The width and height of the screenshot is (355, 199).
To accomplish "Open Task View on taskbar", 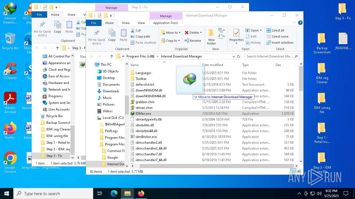I will click(100, 193).
